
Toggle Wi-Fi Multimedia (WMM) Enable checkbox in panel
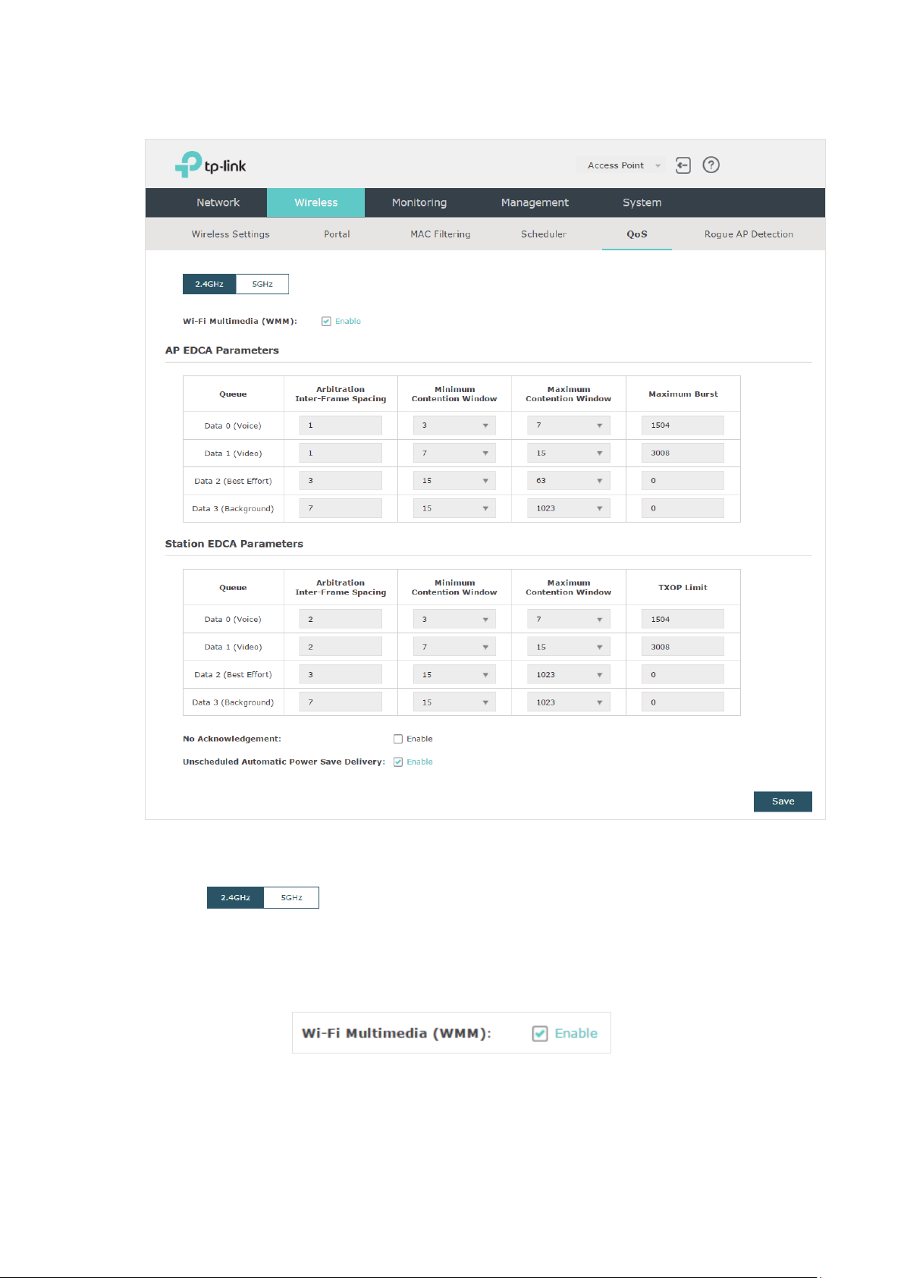pos(326,322)
